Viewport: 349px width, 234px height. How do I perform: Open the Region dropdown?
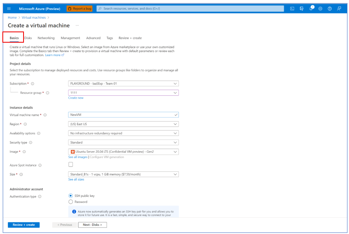(x=123, y=124)
